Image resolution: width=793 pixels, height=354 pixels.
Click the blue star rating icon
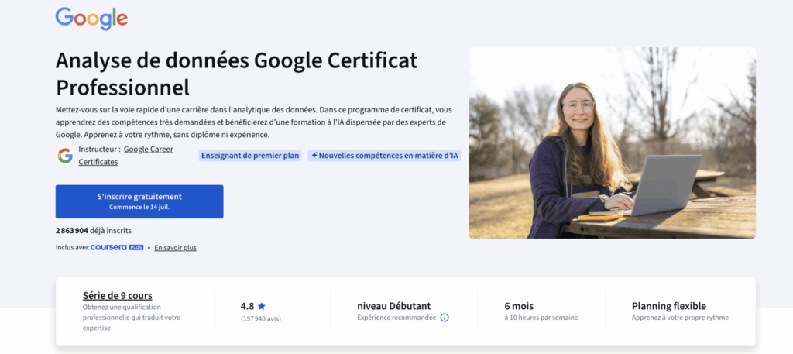262,306
